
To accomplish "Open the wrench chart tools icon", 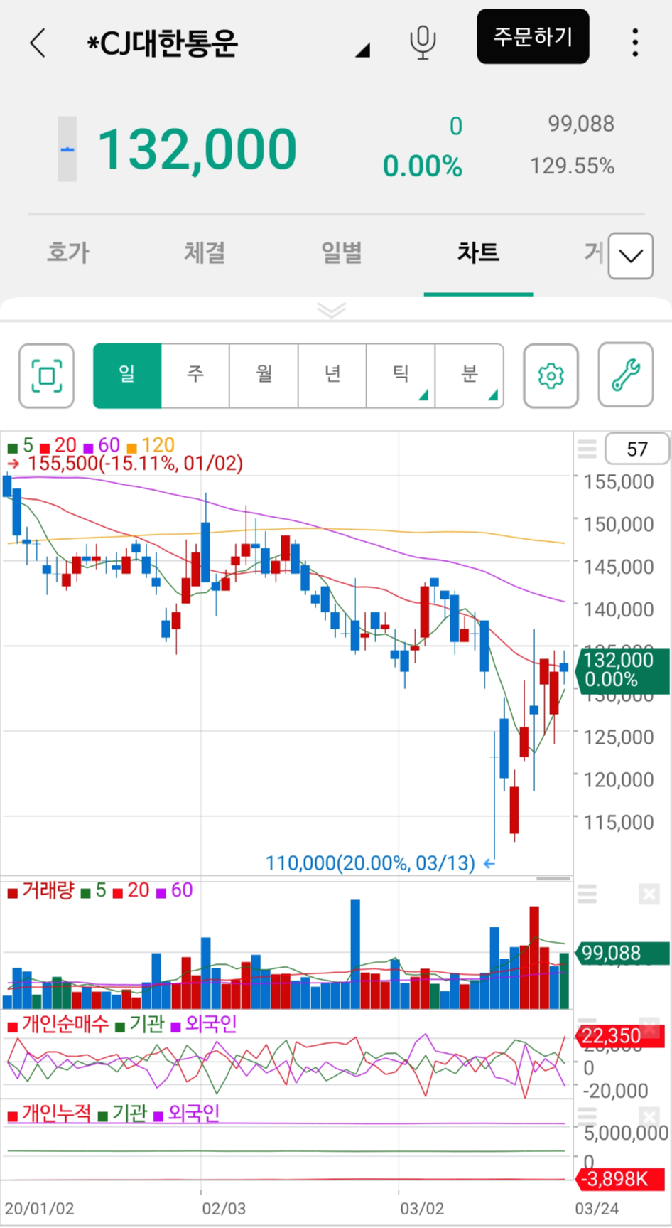I will [626, 375].
